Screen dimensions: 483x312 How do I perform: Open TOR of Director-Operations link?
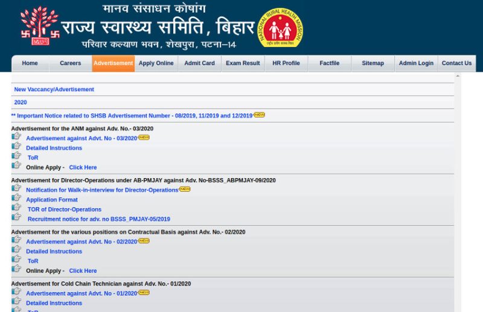click(65, 209)
